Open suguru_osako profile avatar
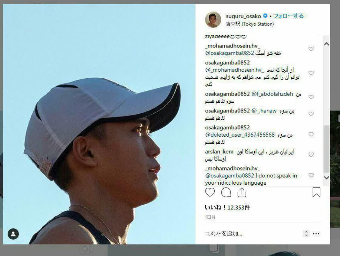 [213, 19]
